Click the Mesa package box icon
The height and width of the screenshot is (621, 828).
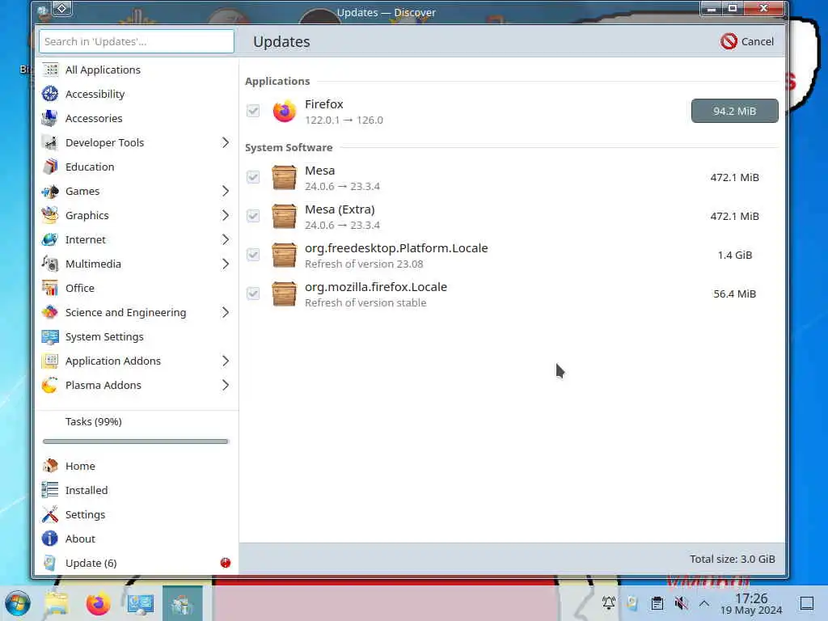pyautogui.click(x=284, y=177)
